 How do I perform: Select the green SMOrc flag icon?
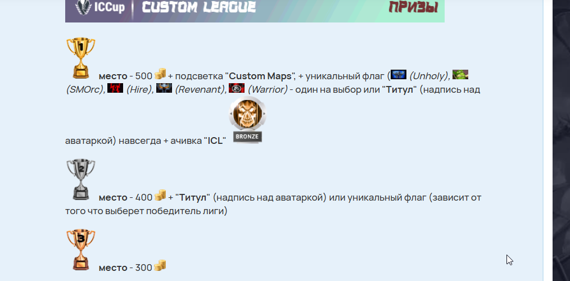[460, 75]
